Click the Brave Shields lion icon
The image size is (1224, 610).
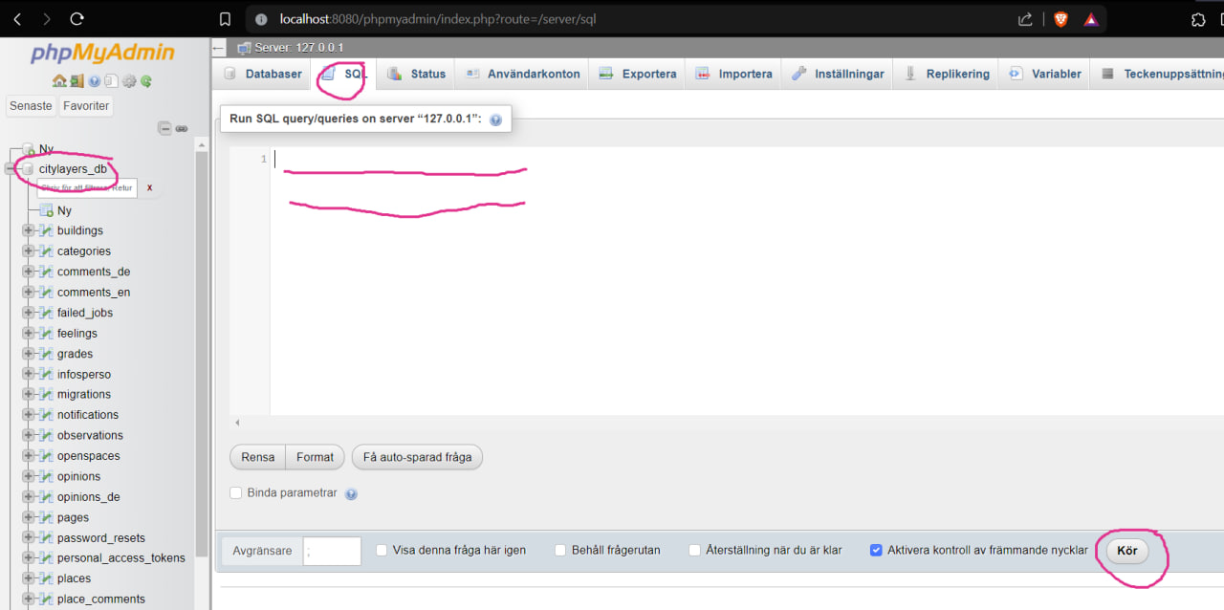point(1060,19)
